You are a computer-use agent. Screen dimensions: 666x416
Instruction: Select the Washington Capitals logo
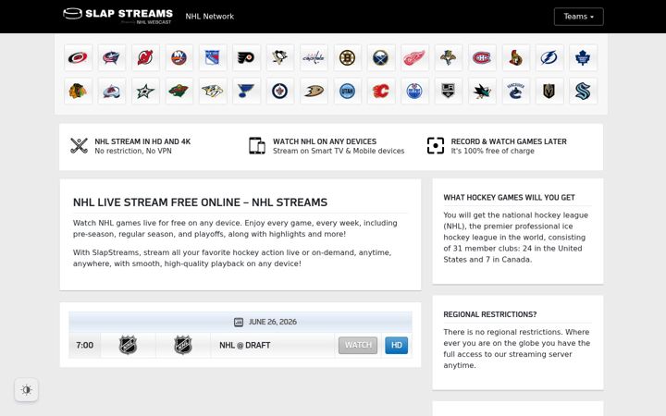(x=314, y=57)
